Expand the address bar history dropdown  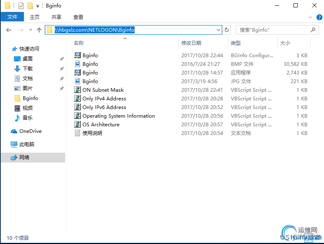[218, 30]
